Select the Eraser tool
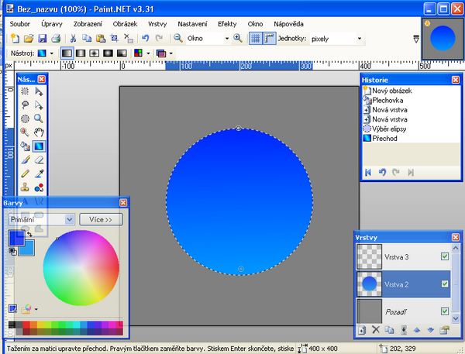This screenshot has width=465, height=354. click(x=37, y=160)
